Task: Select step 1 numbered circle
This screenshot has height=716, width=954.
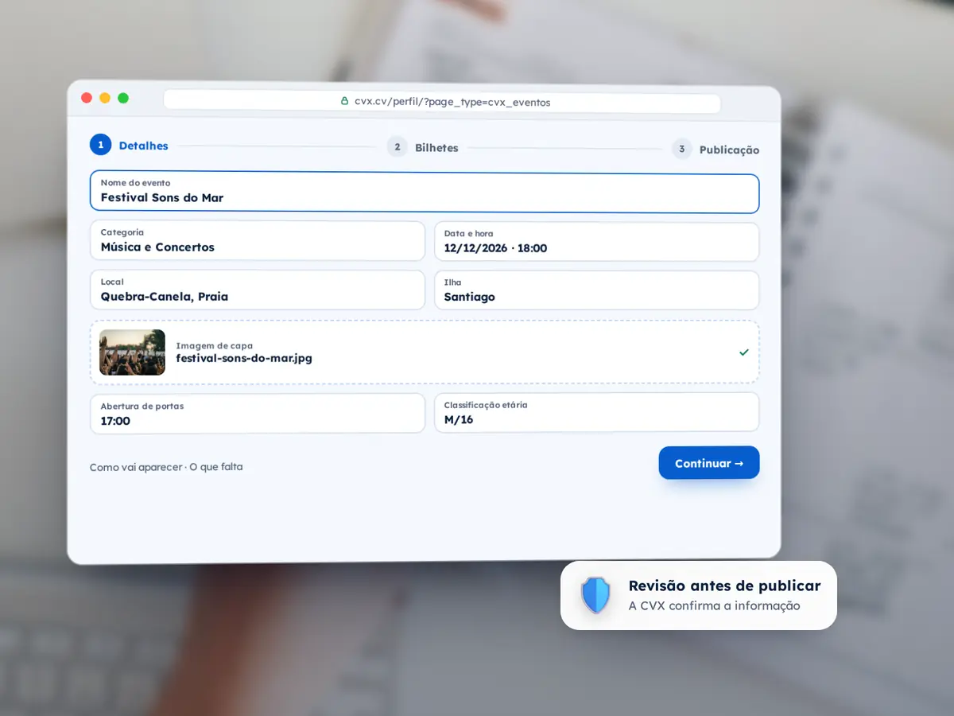Action: (x=100, y=145)
